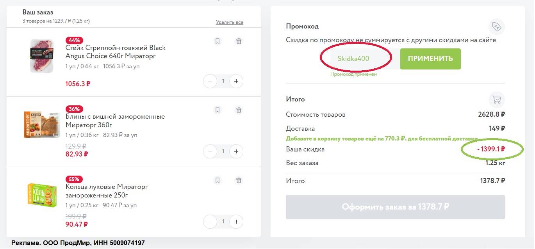Increase the Striploin steak quantity
535x249 pixels.
point(236,81)
